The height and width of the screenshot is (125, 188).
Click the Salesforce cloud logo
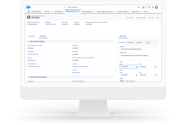[x=29, y=7]
